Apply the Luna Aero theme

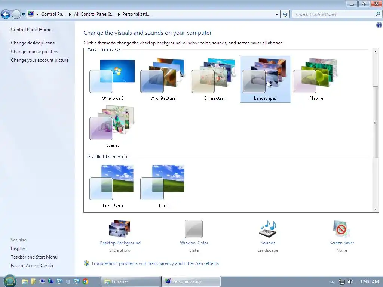click(x=113, y=186)
